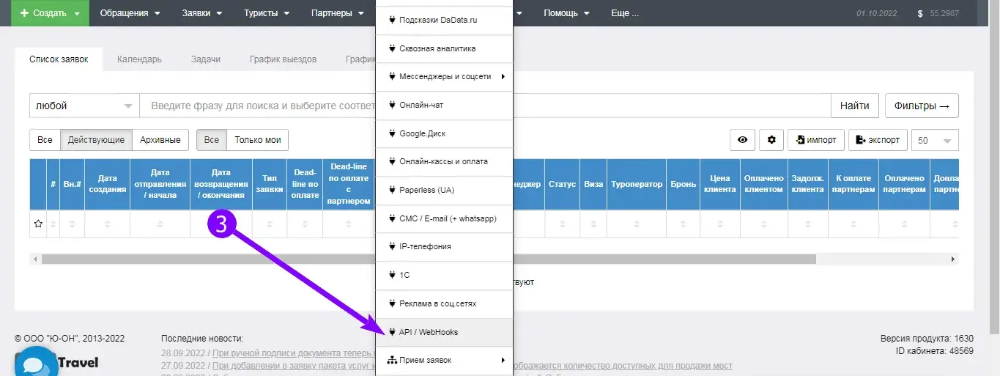The image size is (1000, 376).
Task: Open Google.Диск integration entry
Action: (444, 133)
